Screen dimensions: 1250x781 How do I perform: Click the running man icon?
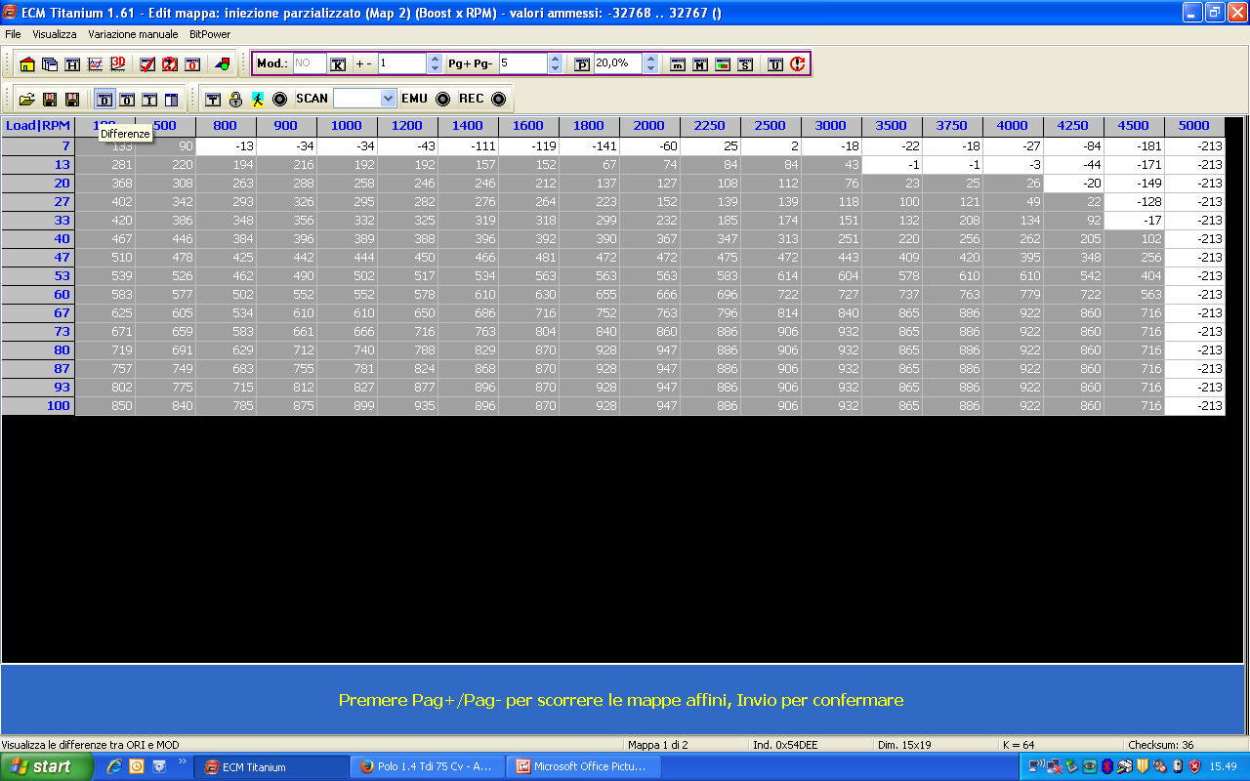tap(257, 100)
